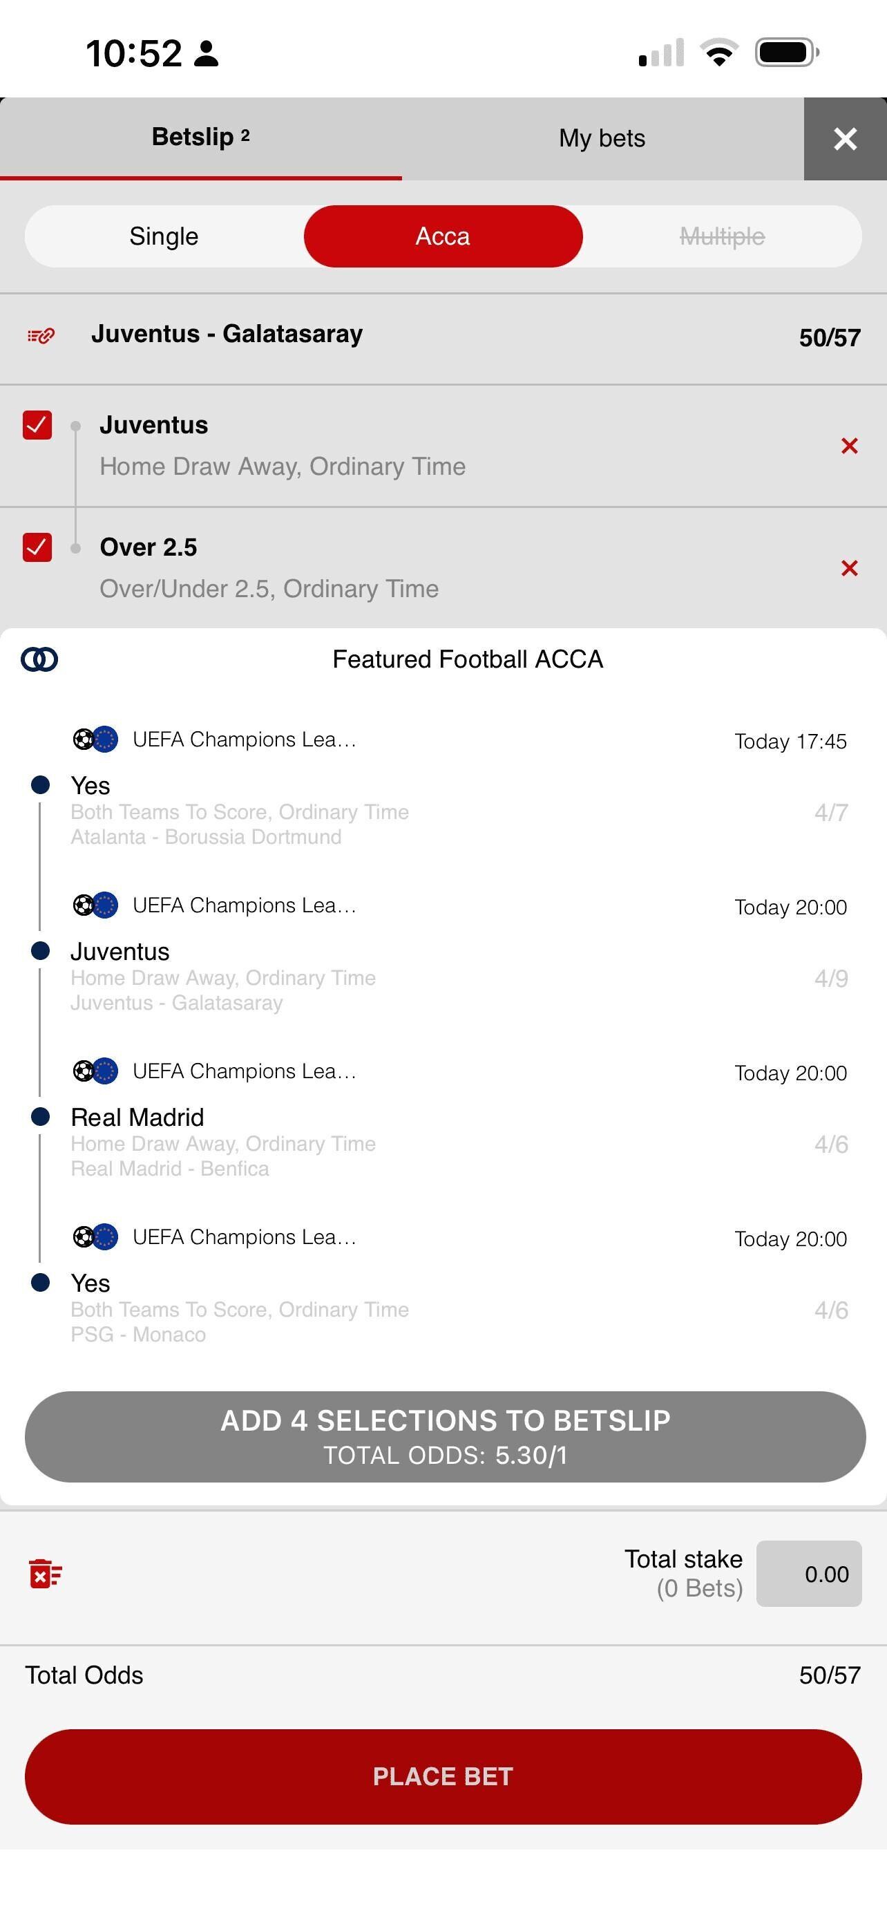Switch bet type to Single
The height and width of the screenshot is (1920, 887).
pyautogui.click(x=164, y=236)
